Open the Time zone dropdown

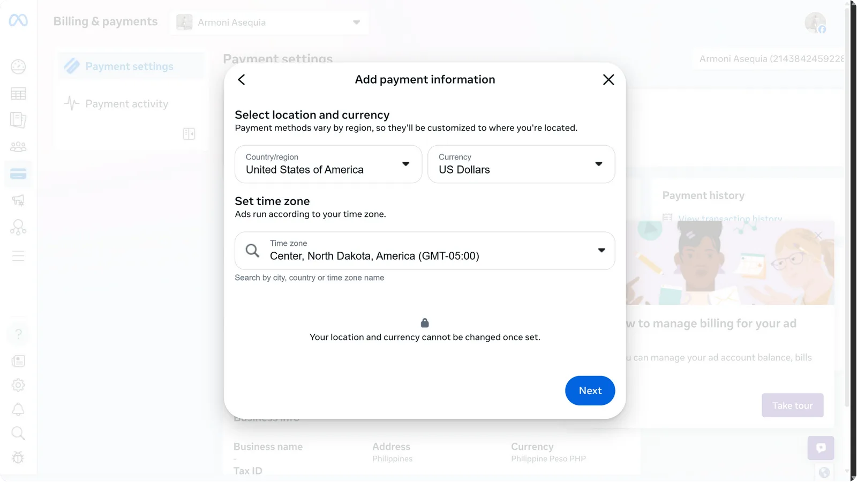pyautogui.click(x=424, y=251)
